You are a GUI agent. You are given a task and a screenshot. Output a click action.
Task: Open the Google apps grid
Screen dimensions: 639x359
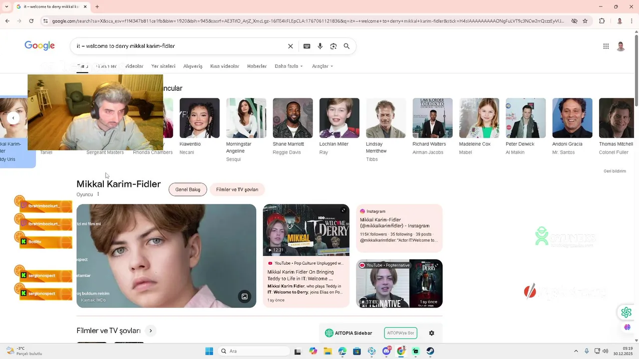(606, 46)
